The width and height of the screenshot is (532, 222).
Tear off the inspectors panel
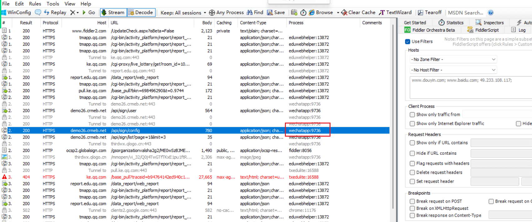pyautogui.click(x=430, y=13)
